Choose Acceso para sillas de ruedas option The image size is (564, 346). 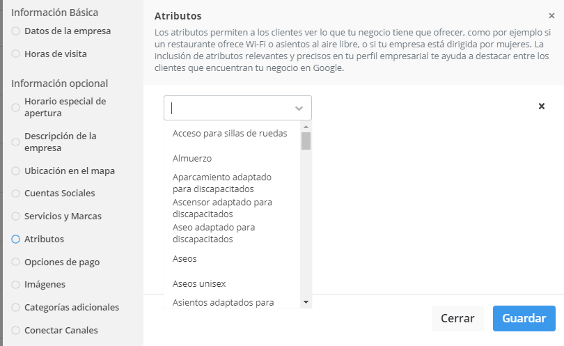(230, 134)
